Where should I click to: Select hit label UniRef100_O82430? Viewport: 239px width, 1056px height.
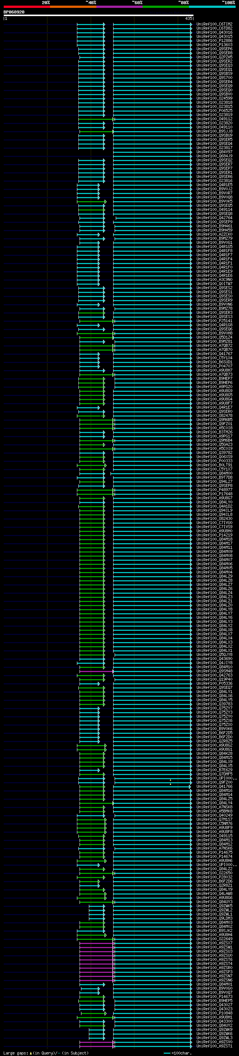point(214,518)
